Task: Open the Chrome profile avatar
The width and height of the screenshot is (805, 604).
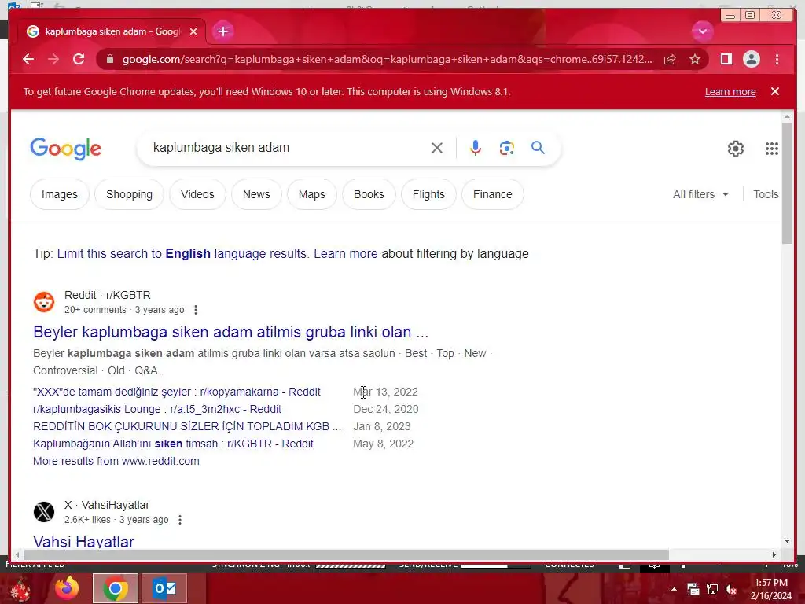Action: [x=751, y=59]
